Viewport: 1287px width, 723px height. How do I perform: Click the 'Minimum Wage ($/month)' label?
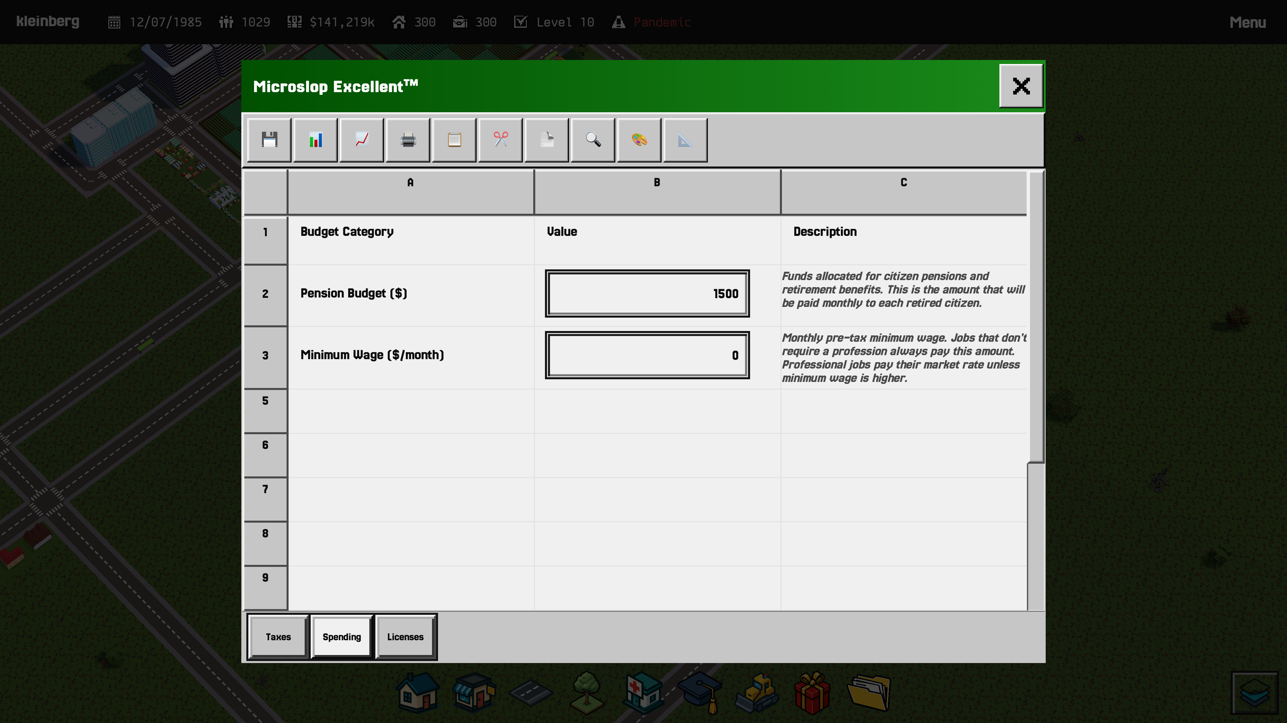click(x=372, y=355)
